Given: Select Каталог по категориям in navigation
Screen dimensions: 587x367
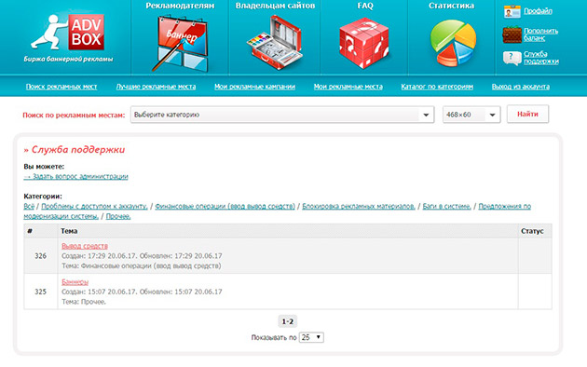Looking at the screenshot, I should (x=437, y=87).
